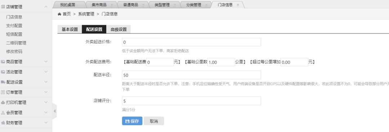Click the 外卖配送费用 label

98,62
